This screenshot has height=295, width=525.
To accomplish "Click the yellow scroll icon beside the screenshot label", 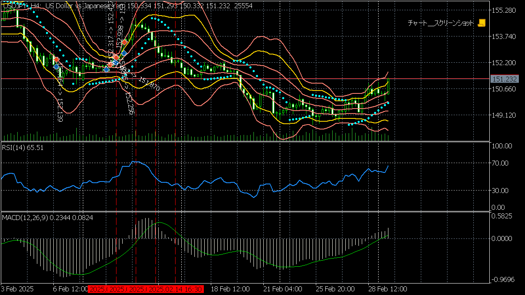I will pos(482,23).
